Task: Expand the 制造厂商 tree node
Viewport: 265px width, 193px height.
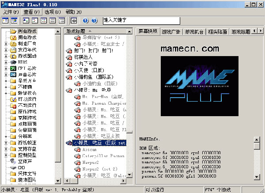Action: tap(6, 44)
